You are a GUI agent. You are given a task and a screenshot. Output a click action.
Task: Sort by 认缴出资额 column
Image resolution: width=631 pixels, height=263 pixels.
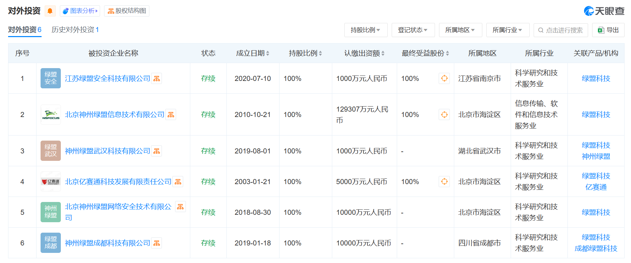[x=364, y=53]
